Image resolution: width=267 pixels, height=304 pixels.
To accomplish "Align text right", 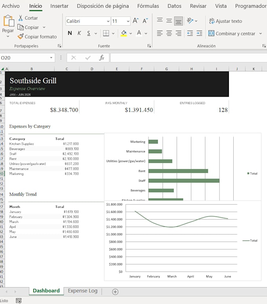I will [x=178, y=33].
